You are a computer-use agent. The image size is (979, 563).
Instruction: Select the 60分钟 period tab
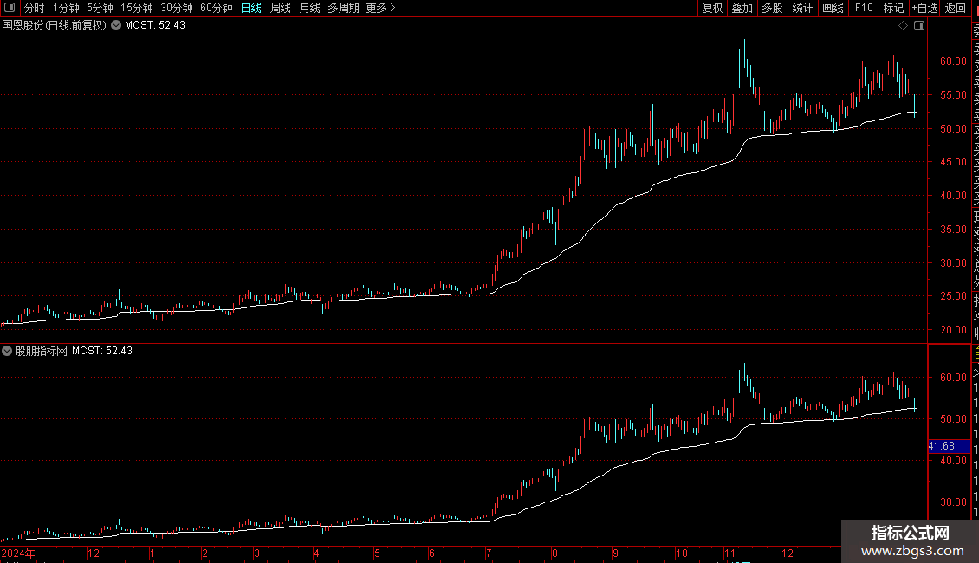coord(216,8)
